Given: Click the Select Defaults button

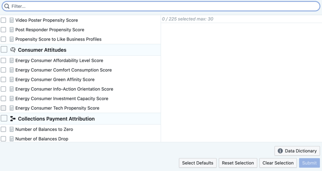Looking at the screenshot, I should pos(198,163).
